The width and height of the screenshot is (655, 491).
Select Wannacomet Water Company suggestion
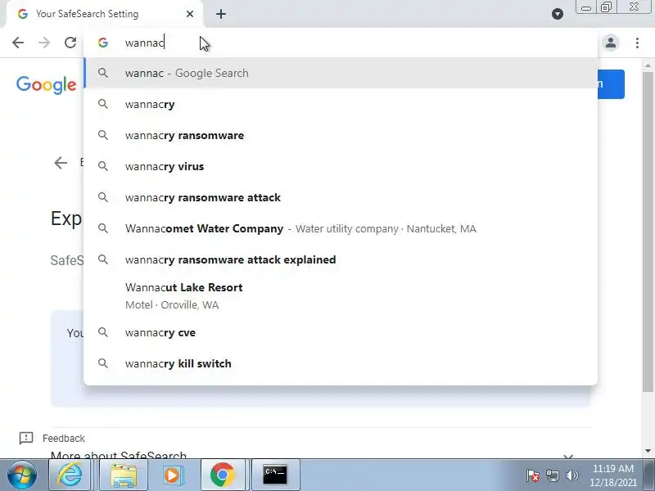341,228
